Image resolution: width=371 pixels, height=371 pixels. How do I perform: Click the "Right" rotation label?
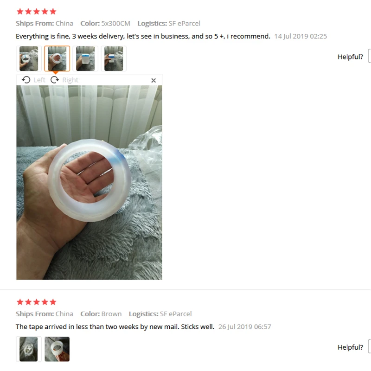click(70, 80)
